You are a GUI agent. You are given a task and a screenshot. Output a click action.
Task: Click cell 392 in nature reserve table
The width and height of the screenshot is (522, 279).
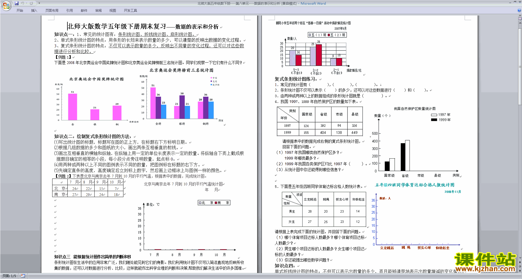[x=323, y=126]
